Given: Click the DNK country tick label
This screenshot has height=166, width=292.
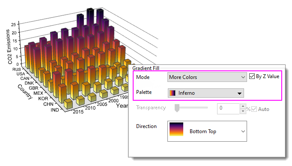Looking at the screenshot, I should click(x=29, y=83).
